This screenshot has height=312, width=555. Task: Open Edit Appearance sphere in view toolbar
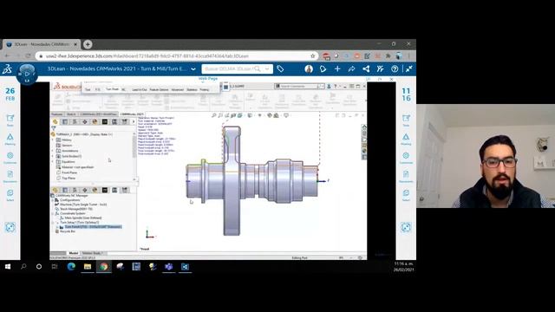pos(270,115)
